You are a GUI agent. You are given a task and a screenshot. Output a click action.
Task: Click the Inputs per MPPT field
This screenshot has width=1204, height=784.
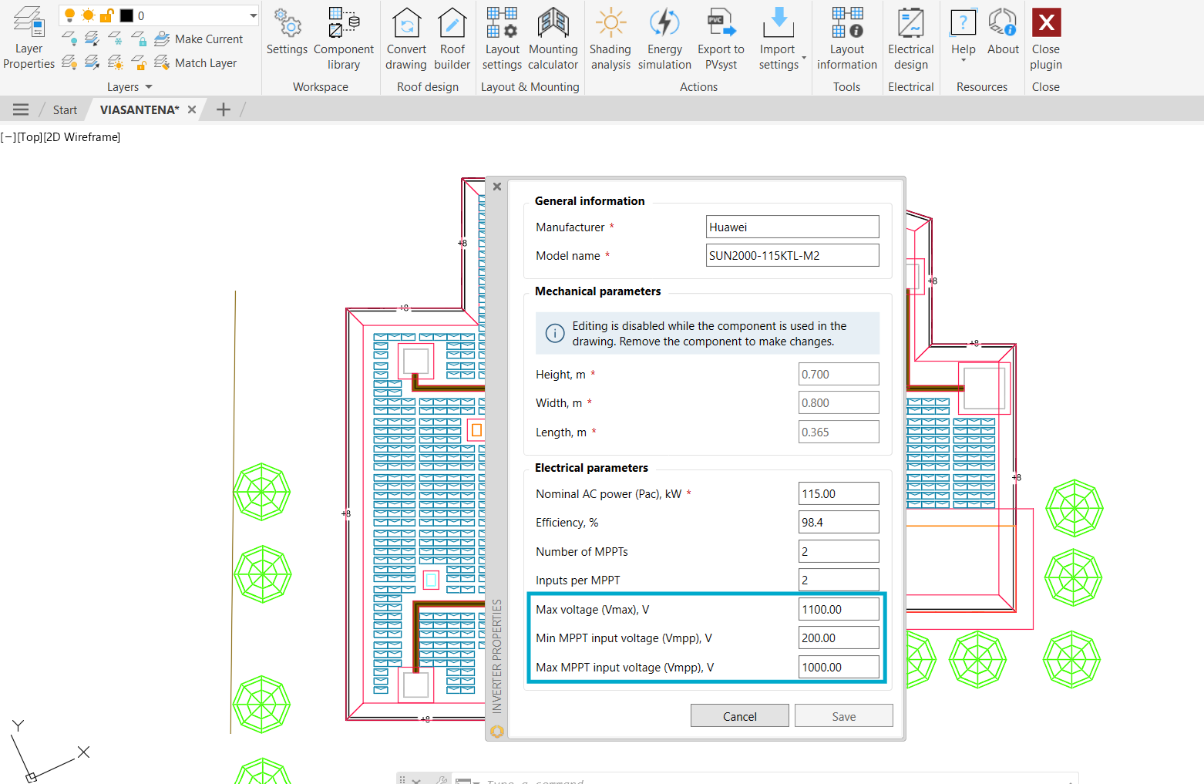[839, 580]
